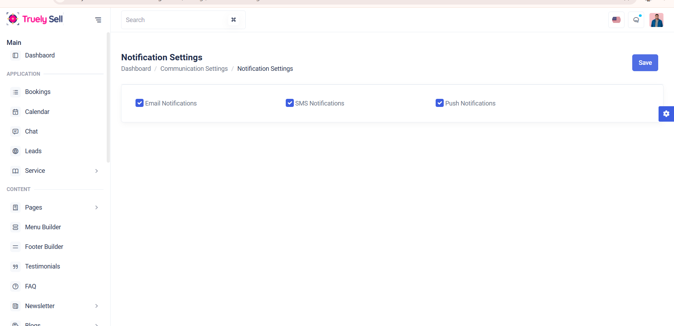Screen dimensions: 674x326
Task: Click the blue gear theme customizer icon
Action: pyautogui.click(x=666, y=114)
